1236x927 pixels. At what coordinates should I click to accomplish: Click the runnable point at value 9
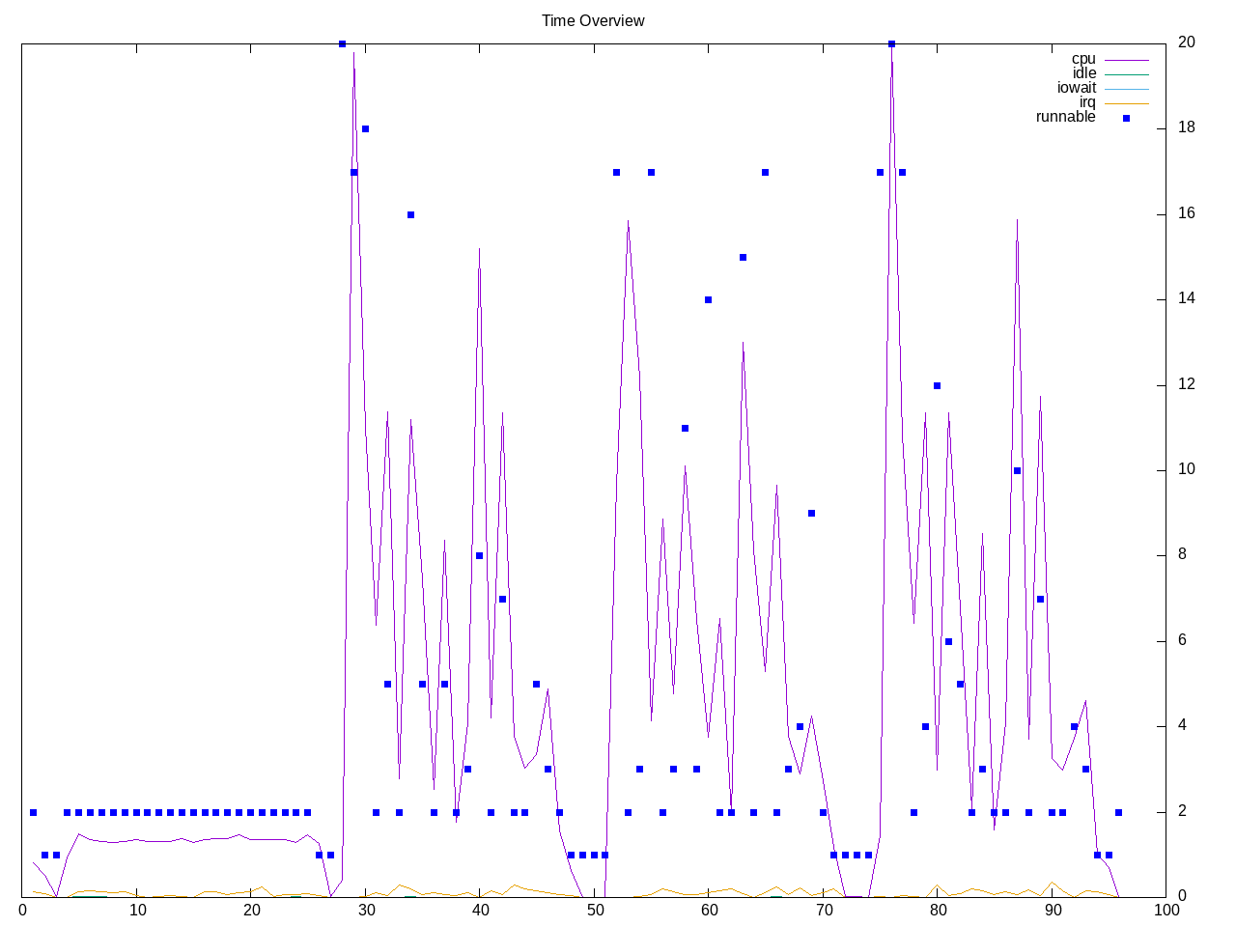[x=811, y=513]
